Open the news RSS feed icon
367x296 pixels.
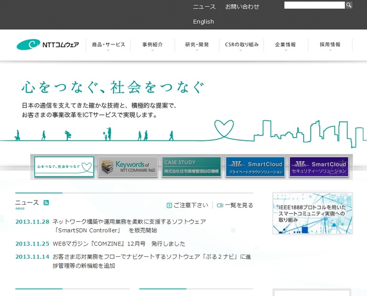click(x=46, y=203)
